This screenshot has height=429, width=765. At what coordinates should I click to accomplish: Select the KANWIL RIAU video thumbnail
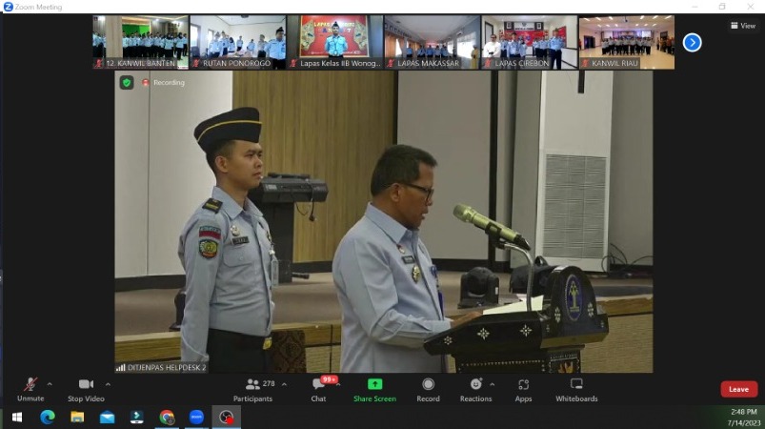tap(626, 42)
